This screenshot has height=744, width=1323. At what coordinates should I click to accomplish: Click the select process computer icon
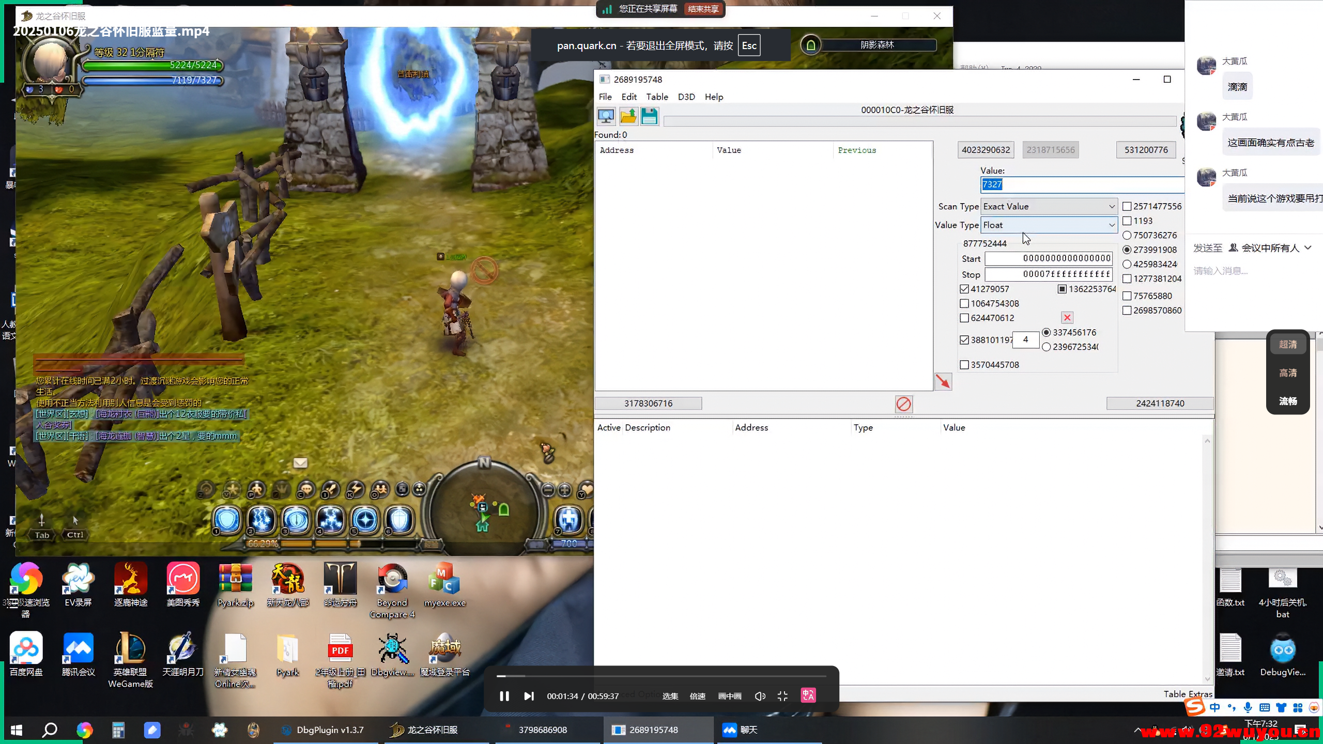(606, 116)
